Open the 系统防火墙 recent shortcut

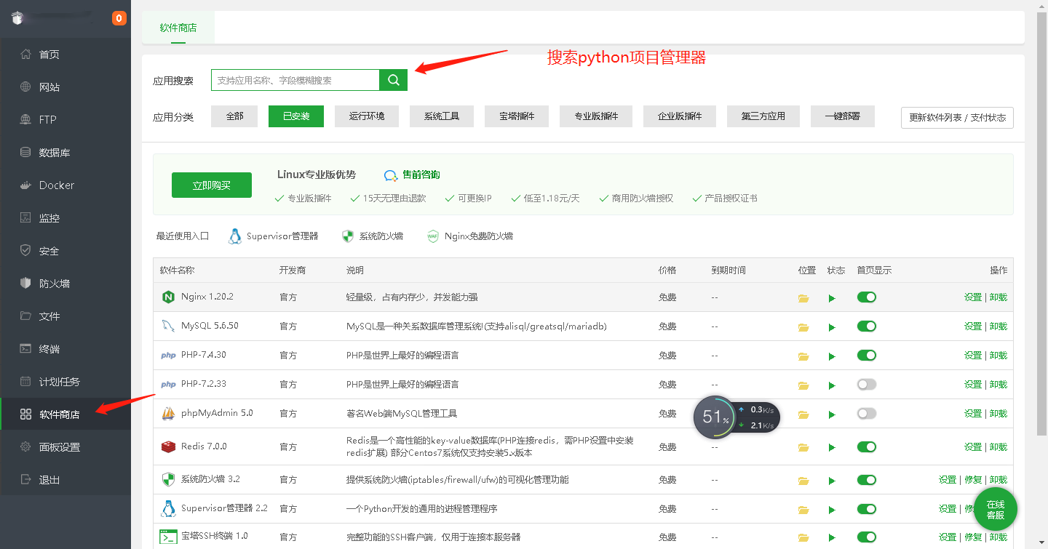pos(372,236)
